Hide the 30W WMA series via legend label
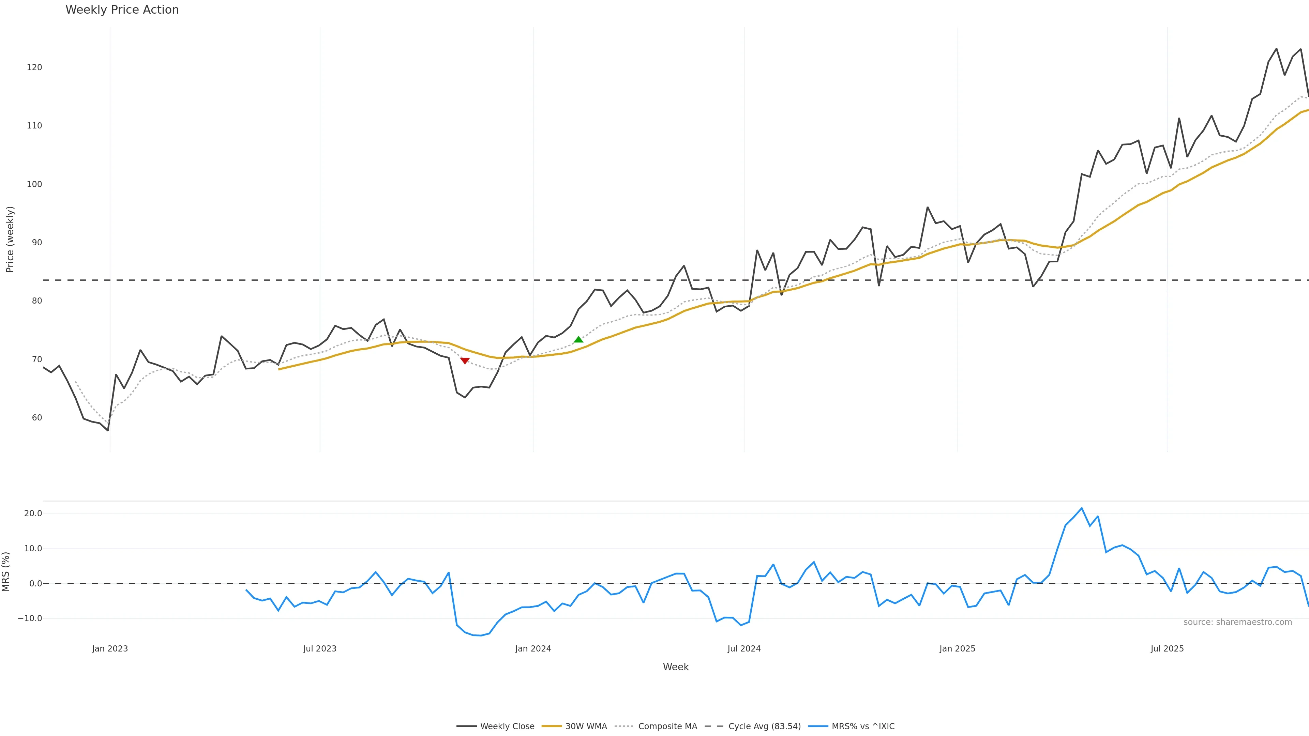This screenshot has width=1309, height=736. tap(586, 726)
